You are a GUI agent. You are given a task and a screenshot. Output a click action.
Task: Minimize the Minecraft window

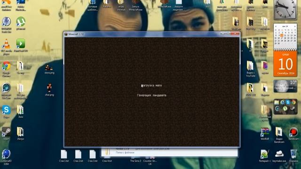(222, 33)
